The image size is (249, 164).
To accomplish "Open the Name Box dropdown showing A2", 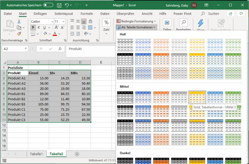I will click(x=26, y=49).
